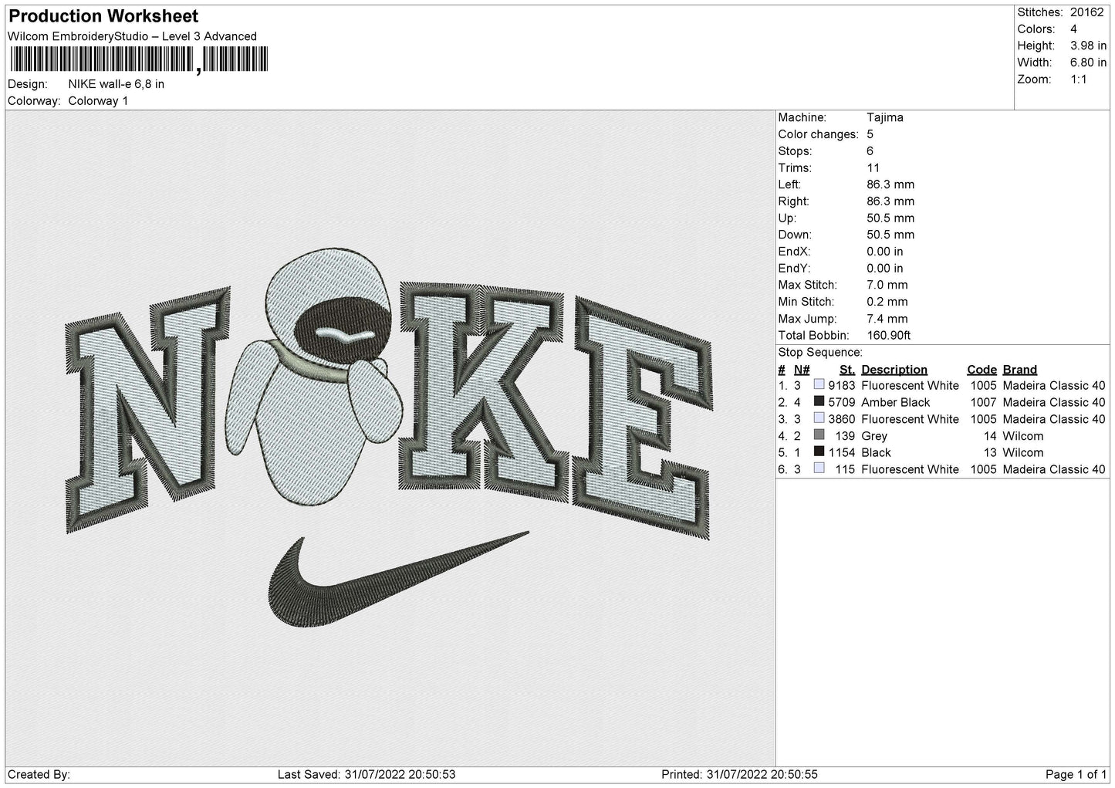Click code '1007' in the Amber Black row
Screen dimensions: 1115x788
(983, 402)
